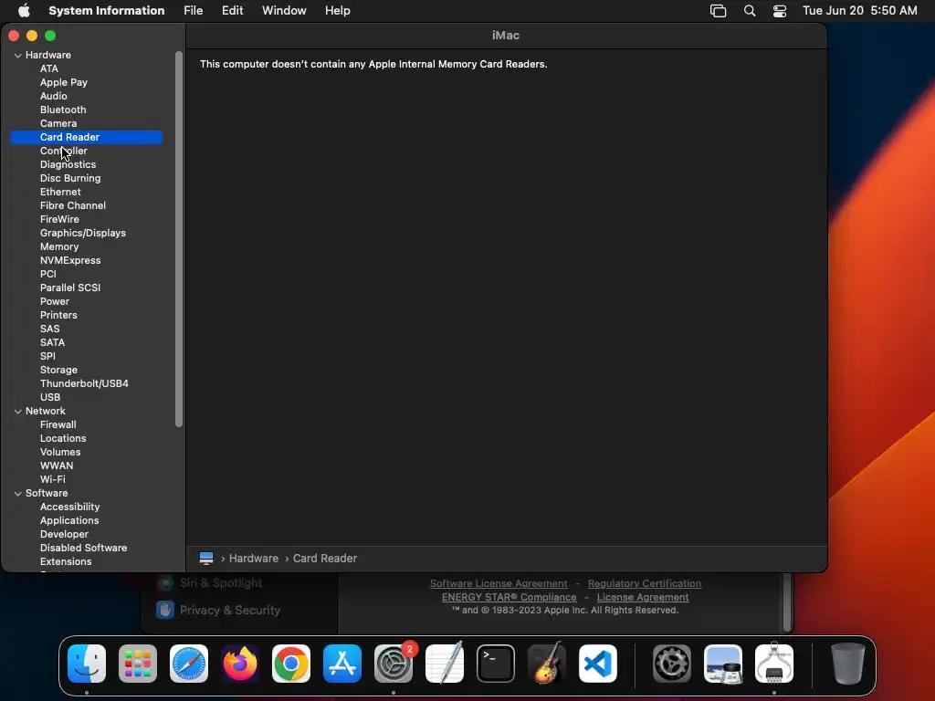Viewport: 935px width, 701px height.
Task: Open System Settings with badge in dock
Action: pyautogui.click(x=394, y=664)
